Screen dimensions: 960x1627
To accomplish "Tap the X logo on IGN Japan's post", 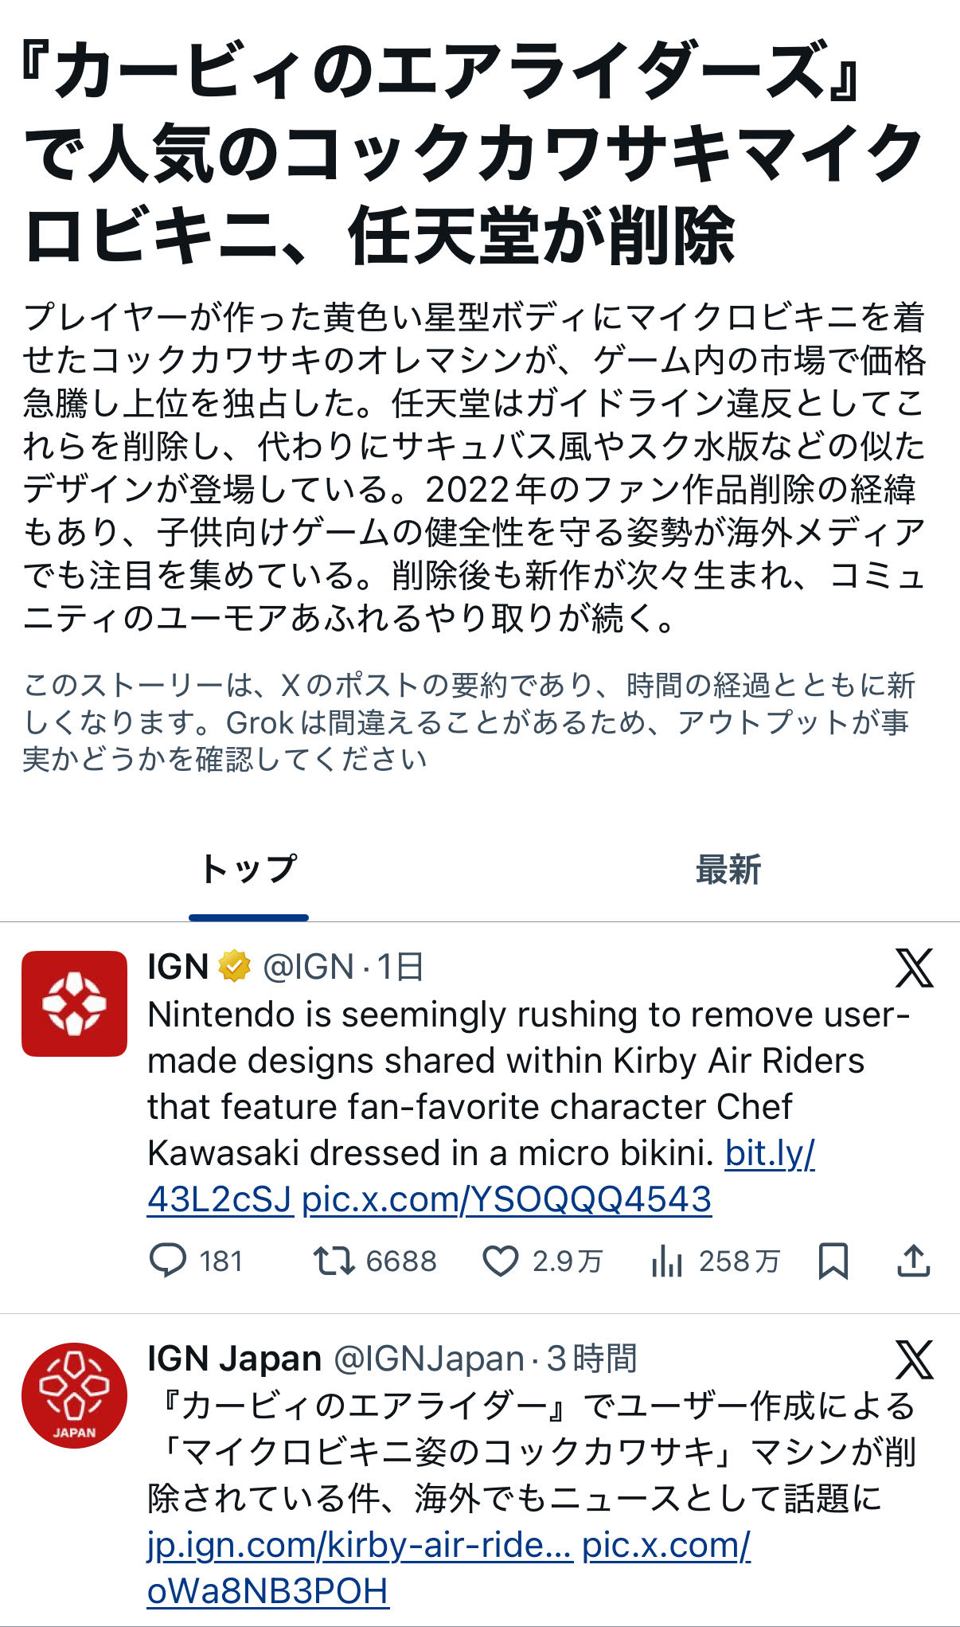I will pyautogui.click(x=914, y=1359).
